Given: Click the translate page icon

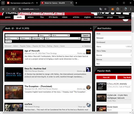Looking at the screenshot, I should (x=101, y=9).
